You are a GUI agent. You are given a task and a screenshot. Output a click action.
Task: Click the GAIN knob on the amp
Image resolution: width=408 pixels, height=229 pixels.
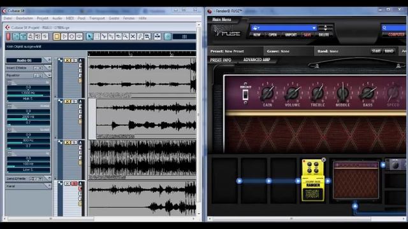click(267, 93)
